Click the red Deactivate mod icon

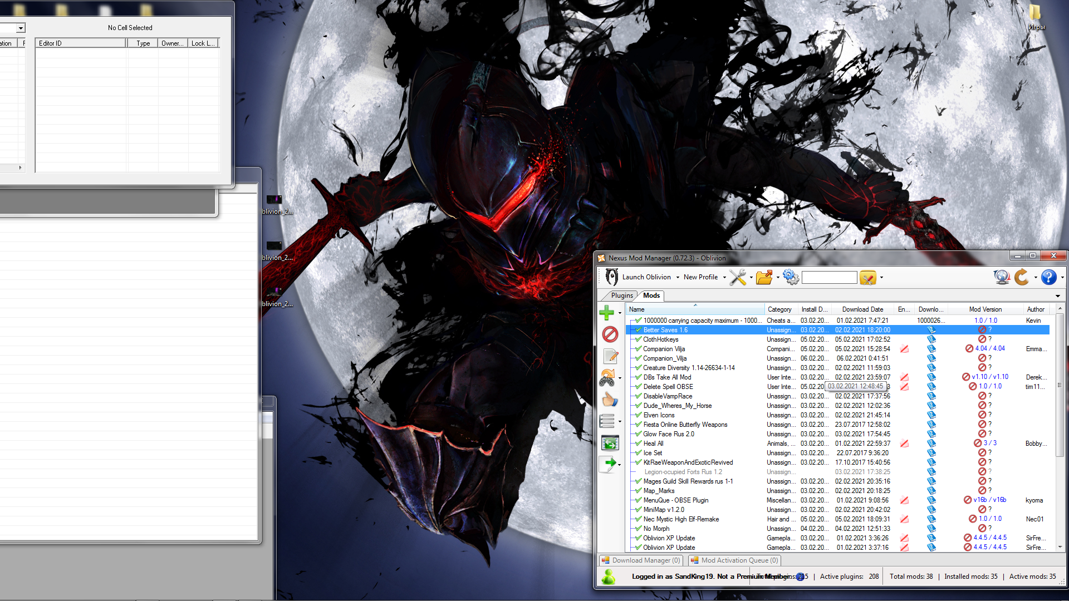tap(610, 334)
